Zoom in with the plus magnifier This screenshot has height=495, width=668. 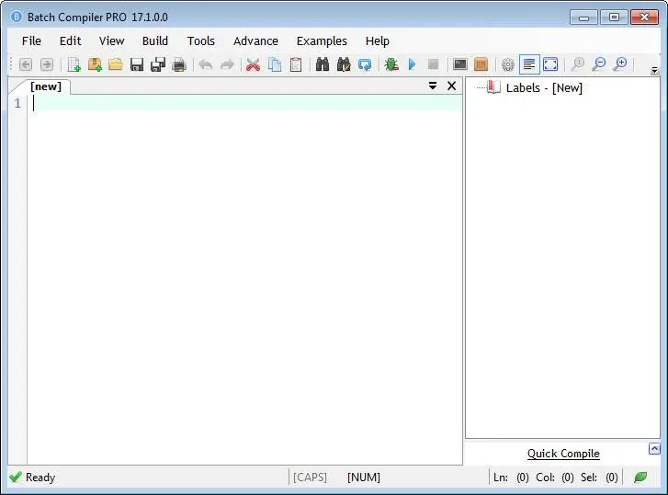tap(620, 64)
